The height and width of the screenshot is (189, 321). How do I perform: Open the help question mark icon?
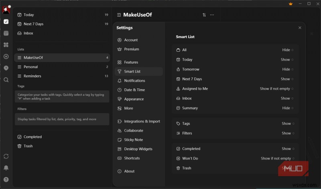(6, 179)
